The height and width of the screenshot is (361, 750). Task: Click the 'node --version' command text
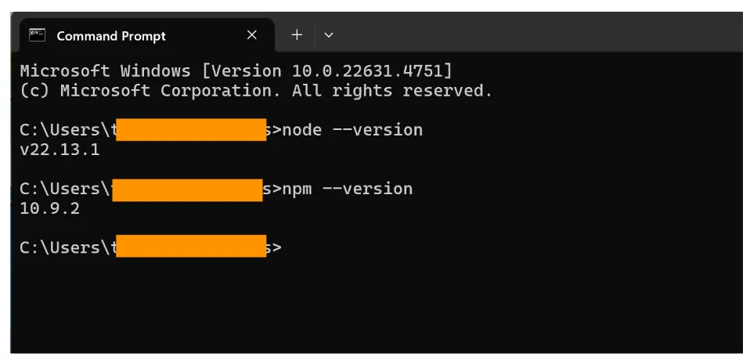click(x=352, y=130)
